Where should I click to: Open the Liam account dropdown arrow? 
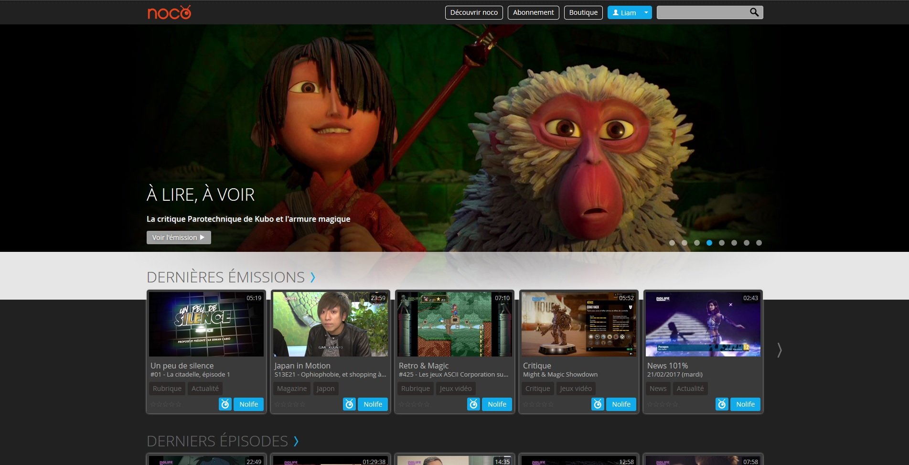646,12
